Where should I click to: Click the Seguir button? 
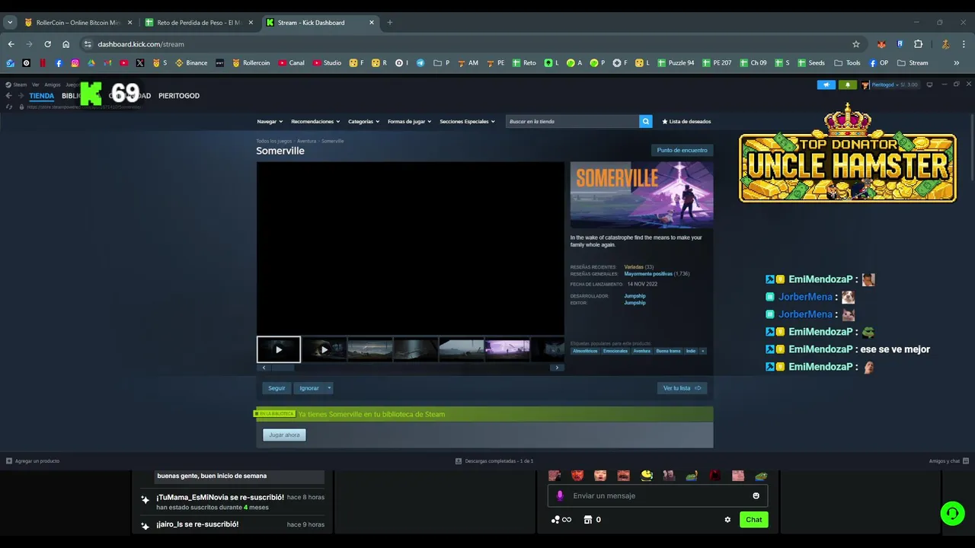[277, 388]
